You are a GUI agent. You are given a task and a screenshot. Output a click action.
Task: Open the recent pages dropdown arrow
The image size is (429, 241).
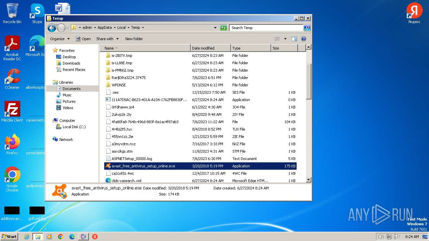coord(68,28)
